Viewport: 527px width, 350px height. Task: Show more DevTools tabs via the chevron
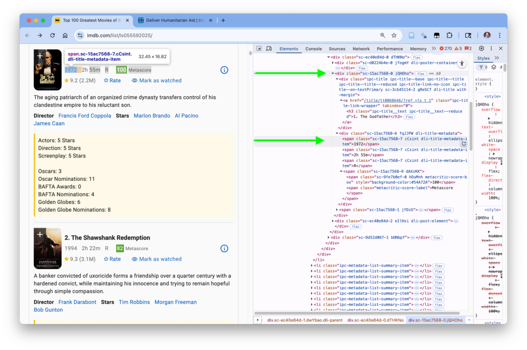point(434,49)
